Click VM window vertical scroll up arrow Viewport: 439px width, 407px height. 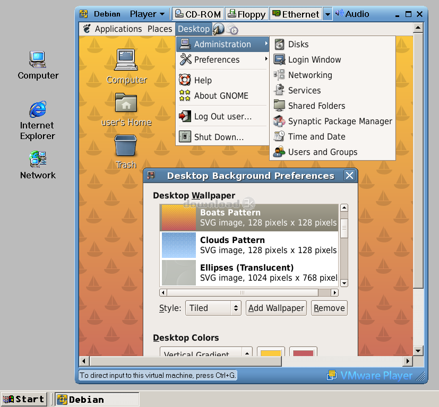point(418,28)
